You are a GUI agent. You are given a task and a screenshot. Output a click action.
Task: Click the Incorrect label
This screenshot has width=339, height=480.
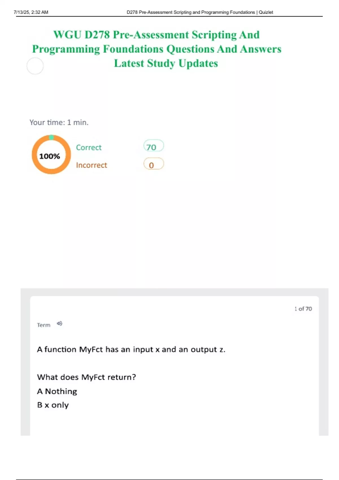click(x=92, y=165)
